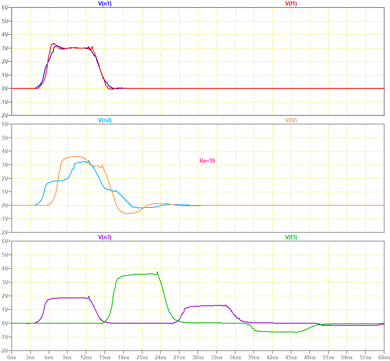The width and height of the screenshot is (390, 361).
Task: Click the green V(f3) trace label
Action: (x=291, y=237)
